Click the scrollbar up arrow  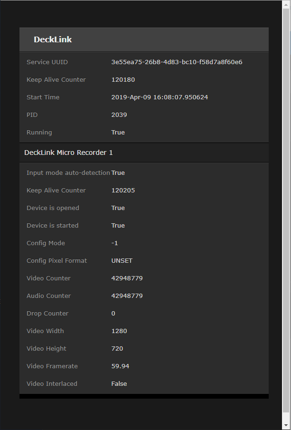(x=286, y=4)
